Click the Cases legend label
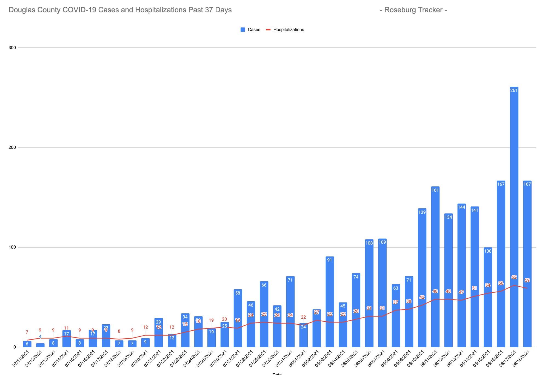The image size is (548, 375). tap(254, 30)
